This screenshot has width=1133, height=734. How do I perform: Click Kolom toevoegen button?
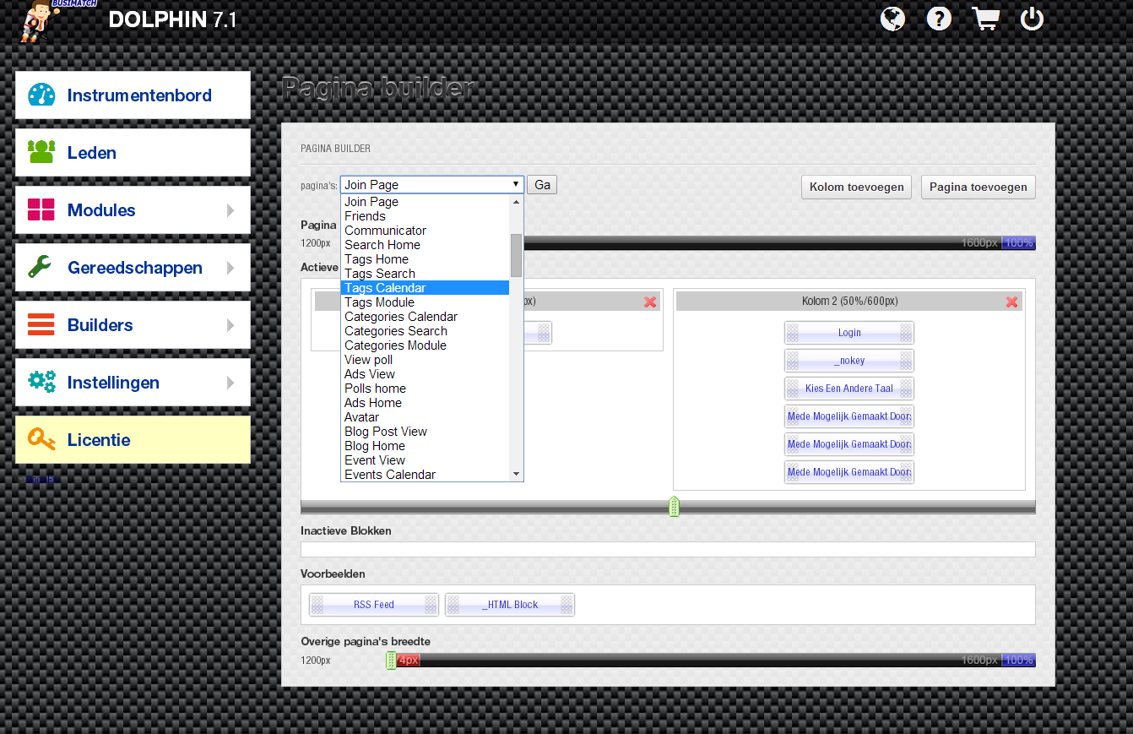coord(856,187)
